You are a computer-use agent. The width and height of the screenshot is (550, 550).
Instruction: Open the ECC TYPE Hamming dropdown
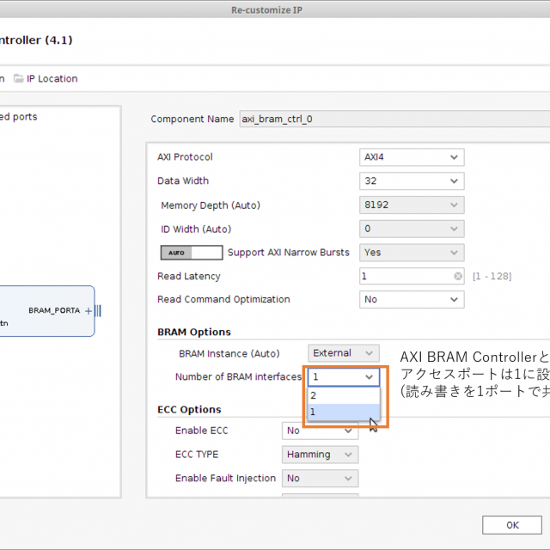tap(320, 455)
